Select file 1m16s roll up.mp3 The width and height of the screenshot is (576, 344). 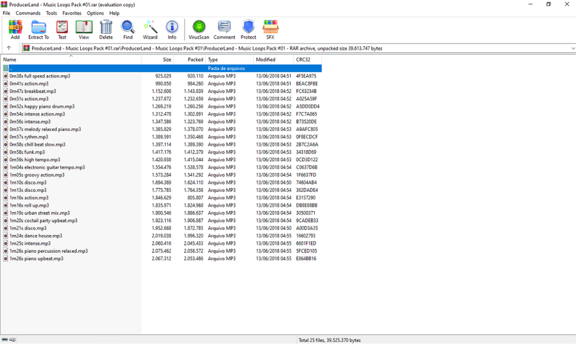[161, 205]
